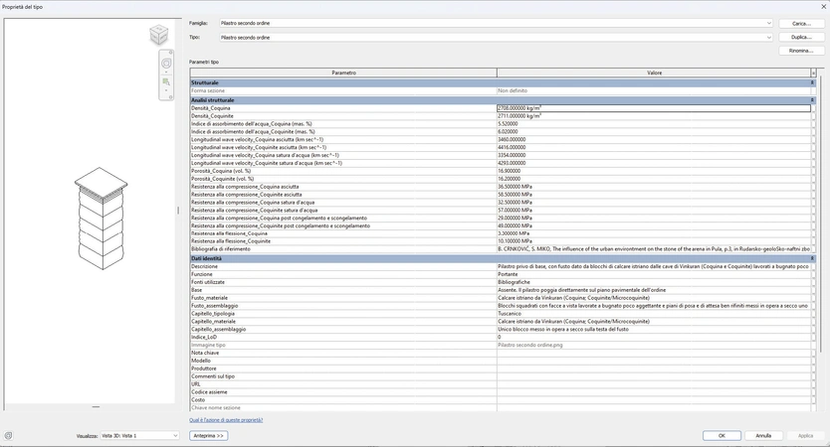This screenshot has width=830, height=447.
Task: Select the Funzione value 'Portante'
Action: pyautogui.click(x=654, y=275)
